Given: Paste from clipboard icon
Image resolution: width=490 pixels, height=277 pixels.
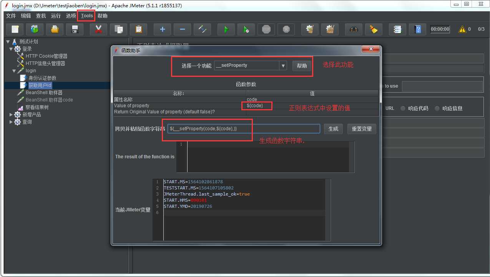Looking at the screenshot, I should 139,29.
